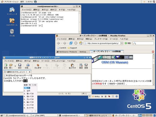Click the Paste icon in gedit toolbar

[72, 66]
